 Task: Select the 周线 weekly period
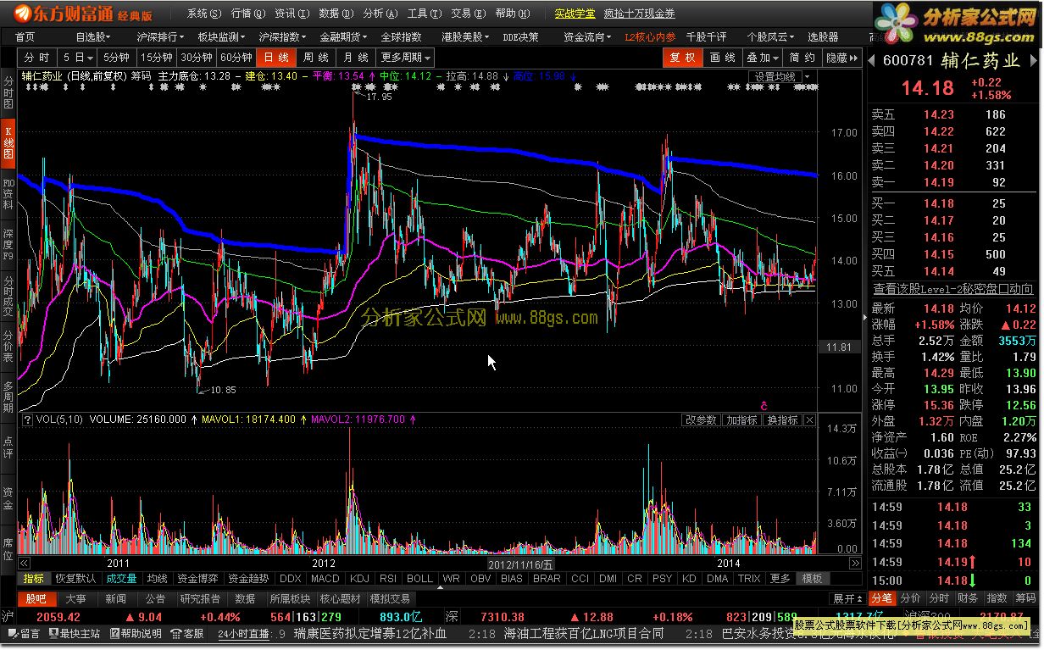316,58
